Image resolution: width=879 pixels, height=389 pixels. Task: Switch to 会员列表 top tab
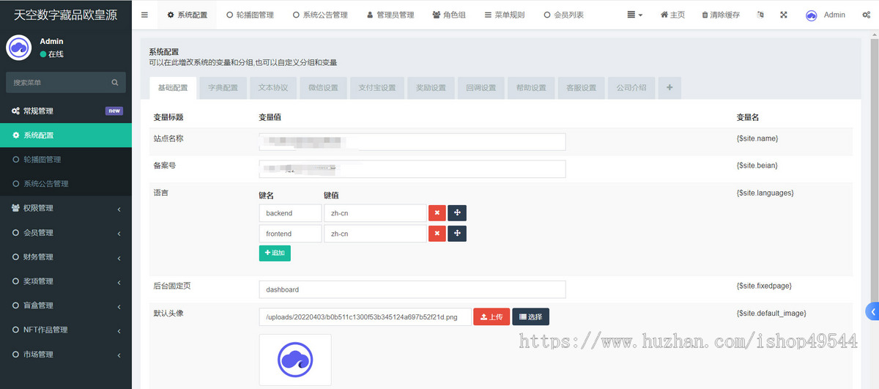(564, 15)
